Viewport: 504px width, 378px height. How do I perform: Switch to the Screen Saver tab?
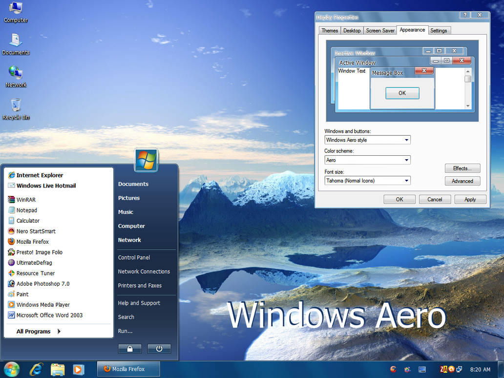pos(380,31)
